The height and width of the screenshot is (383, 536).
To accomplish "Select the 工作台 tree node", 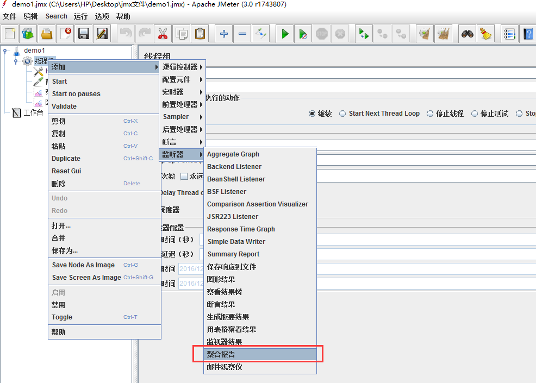I will tap(33, 113).
